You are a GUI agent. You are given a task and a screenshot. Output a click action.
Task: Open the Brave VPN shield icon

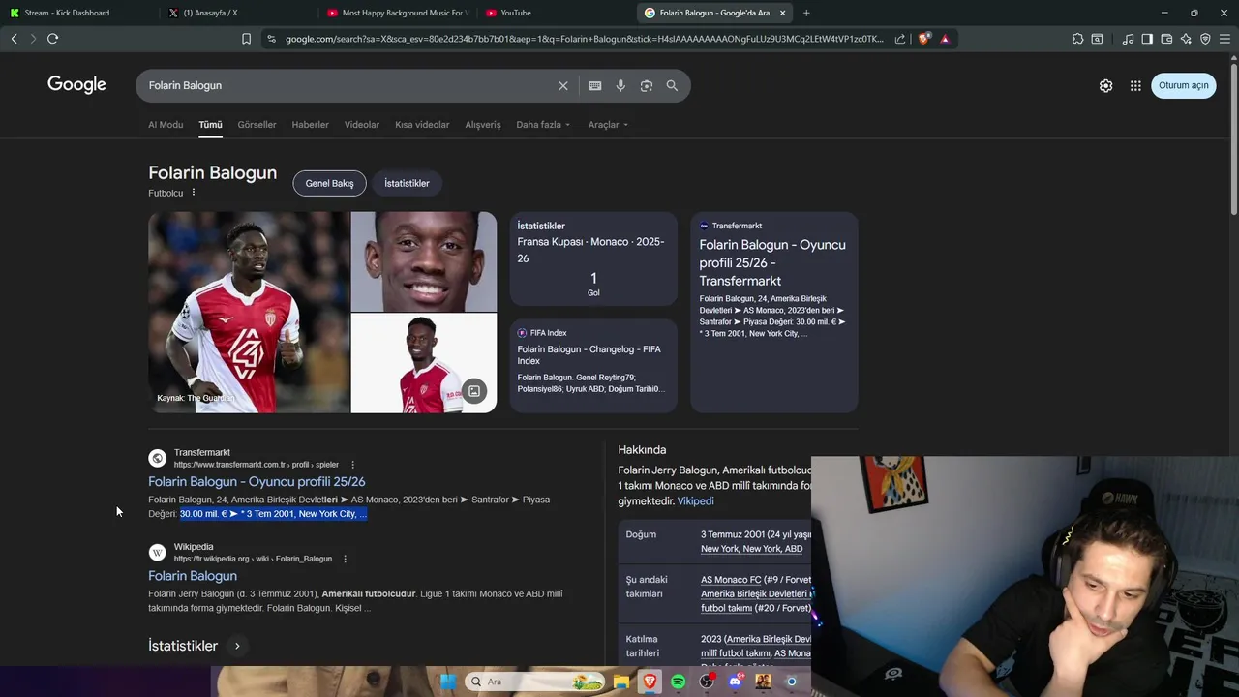1205,39
